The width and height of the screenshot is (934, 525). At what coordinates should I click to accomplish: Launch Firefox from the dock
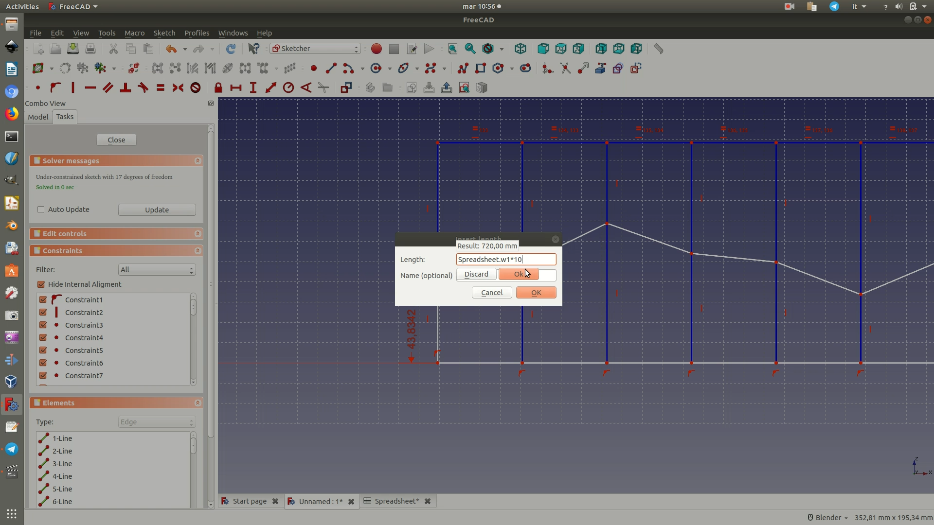[x=12, y=114]
